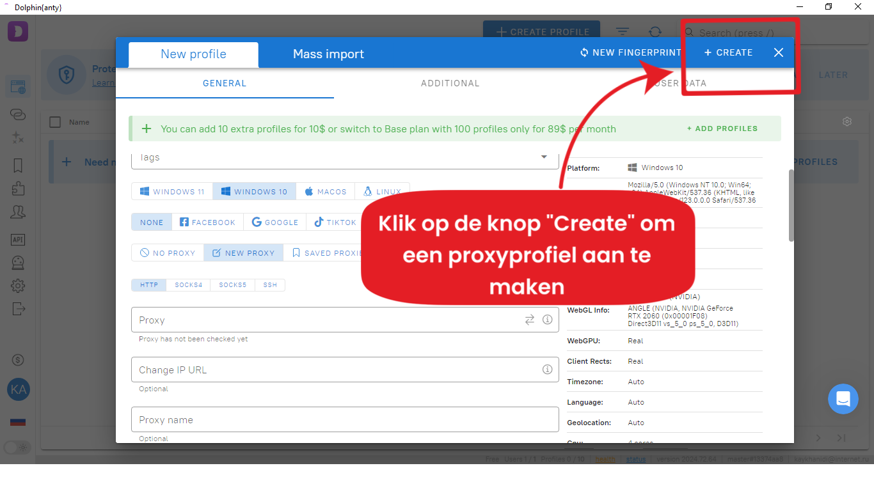Open the browser profiles sidebar icon
This screenshot has height=491, width=874.
click(18, 87)
